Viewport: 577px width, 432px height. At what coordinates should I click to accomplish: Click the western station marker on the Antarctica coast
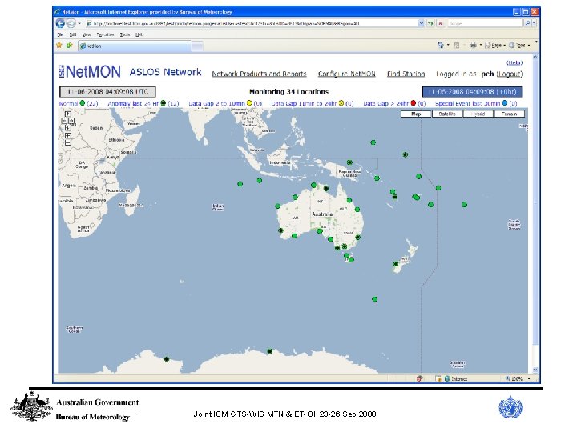click(167, 359)
